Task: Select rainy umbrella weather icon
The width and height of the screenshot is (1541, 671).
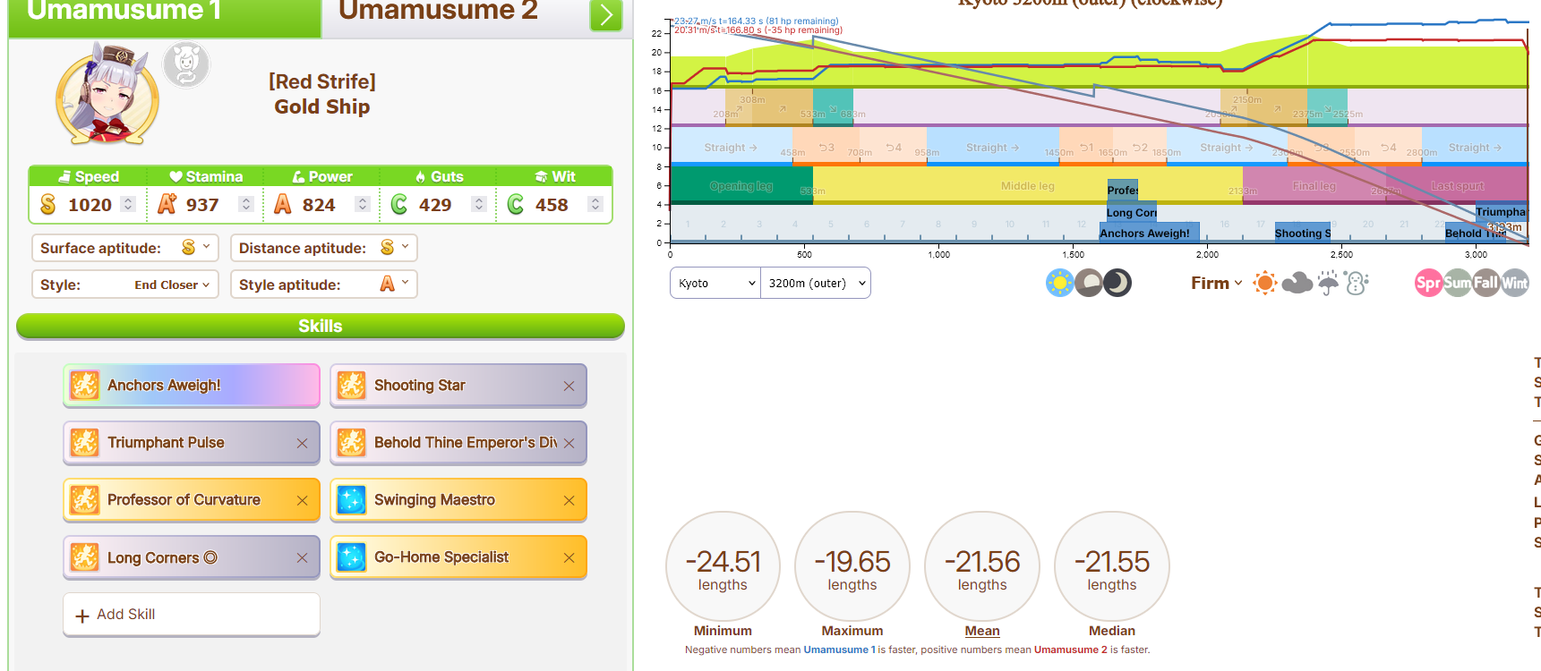Action: coord(1329,284)
